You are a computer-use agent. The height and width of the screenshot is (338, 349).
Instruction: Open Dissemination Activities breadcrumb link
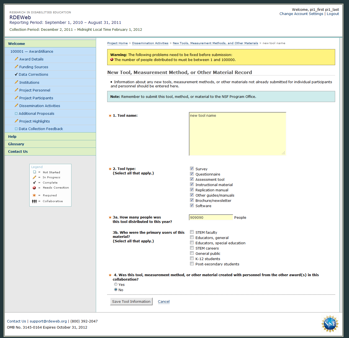(x=150, y=43)
